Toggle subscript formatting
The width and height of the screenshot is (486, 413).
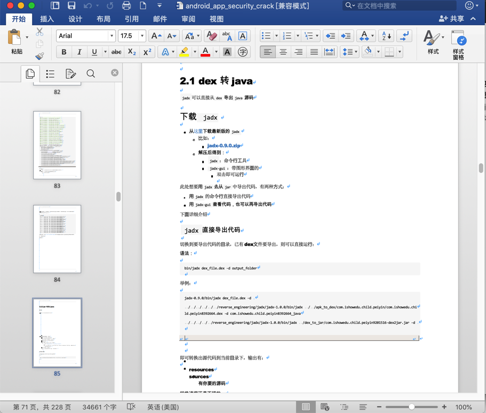pyautogui.click(x=132, y=52)
